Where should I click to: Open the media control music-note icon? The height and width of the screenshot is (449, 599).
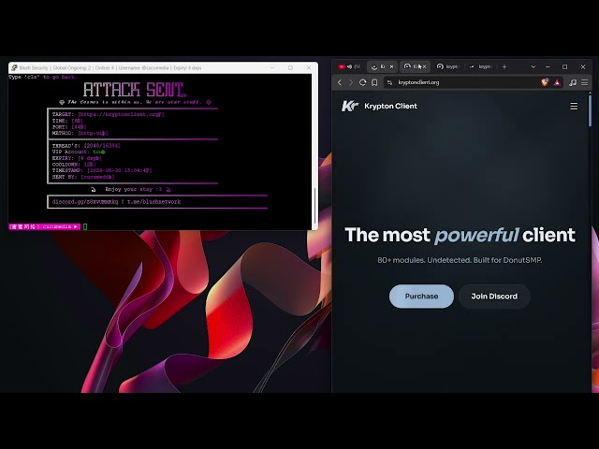click(x=573, y=82)
